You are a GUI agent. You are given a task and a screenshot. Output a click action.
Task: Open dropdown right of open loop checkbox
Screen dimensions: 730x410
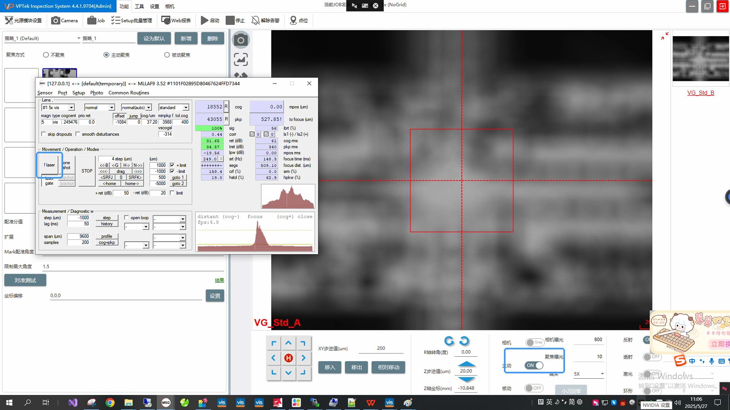click(x=169, y=219)
